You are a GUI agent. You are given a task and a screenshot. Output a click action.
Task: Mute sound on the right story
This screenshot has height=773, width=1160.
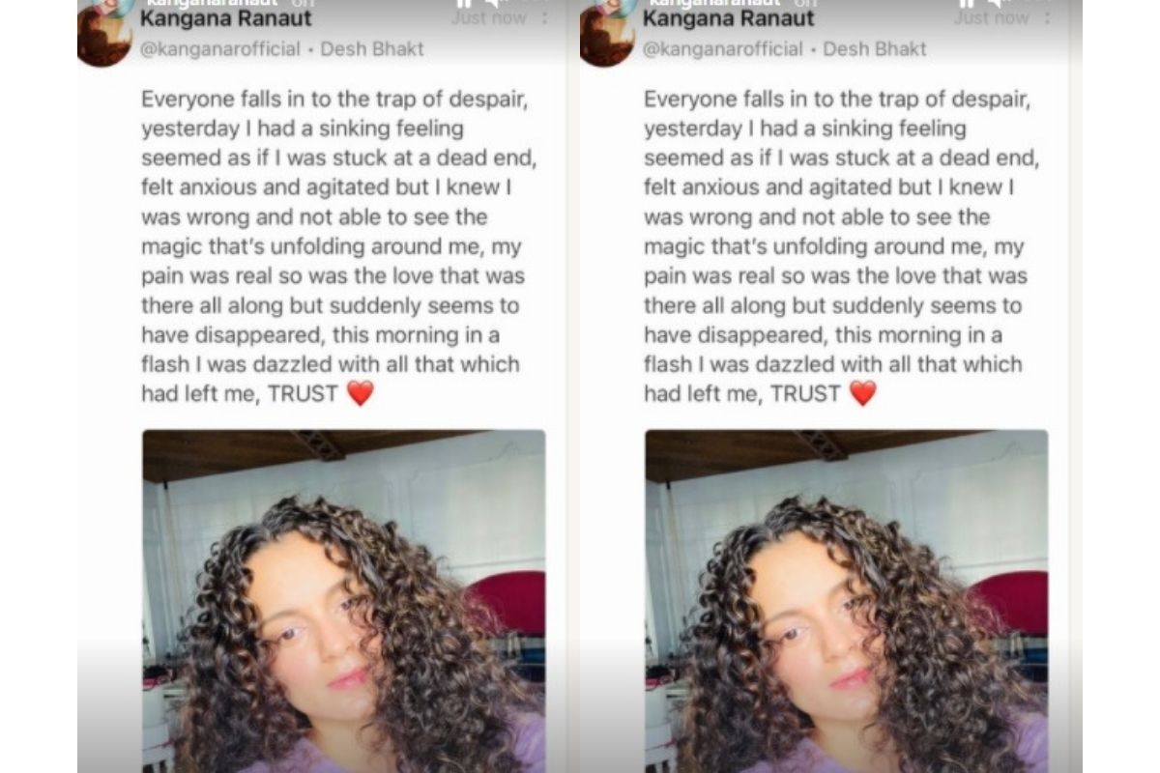tap(995, 3)
